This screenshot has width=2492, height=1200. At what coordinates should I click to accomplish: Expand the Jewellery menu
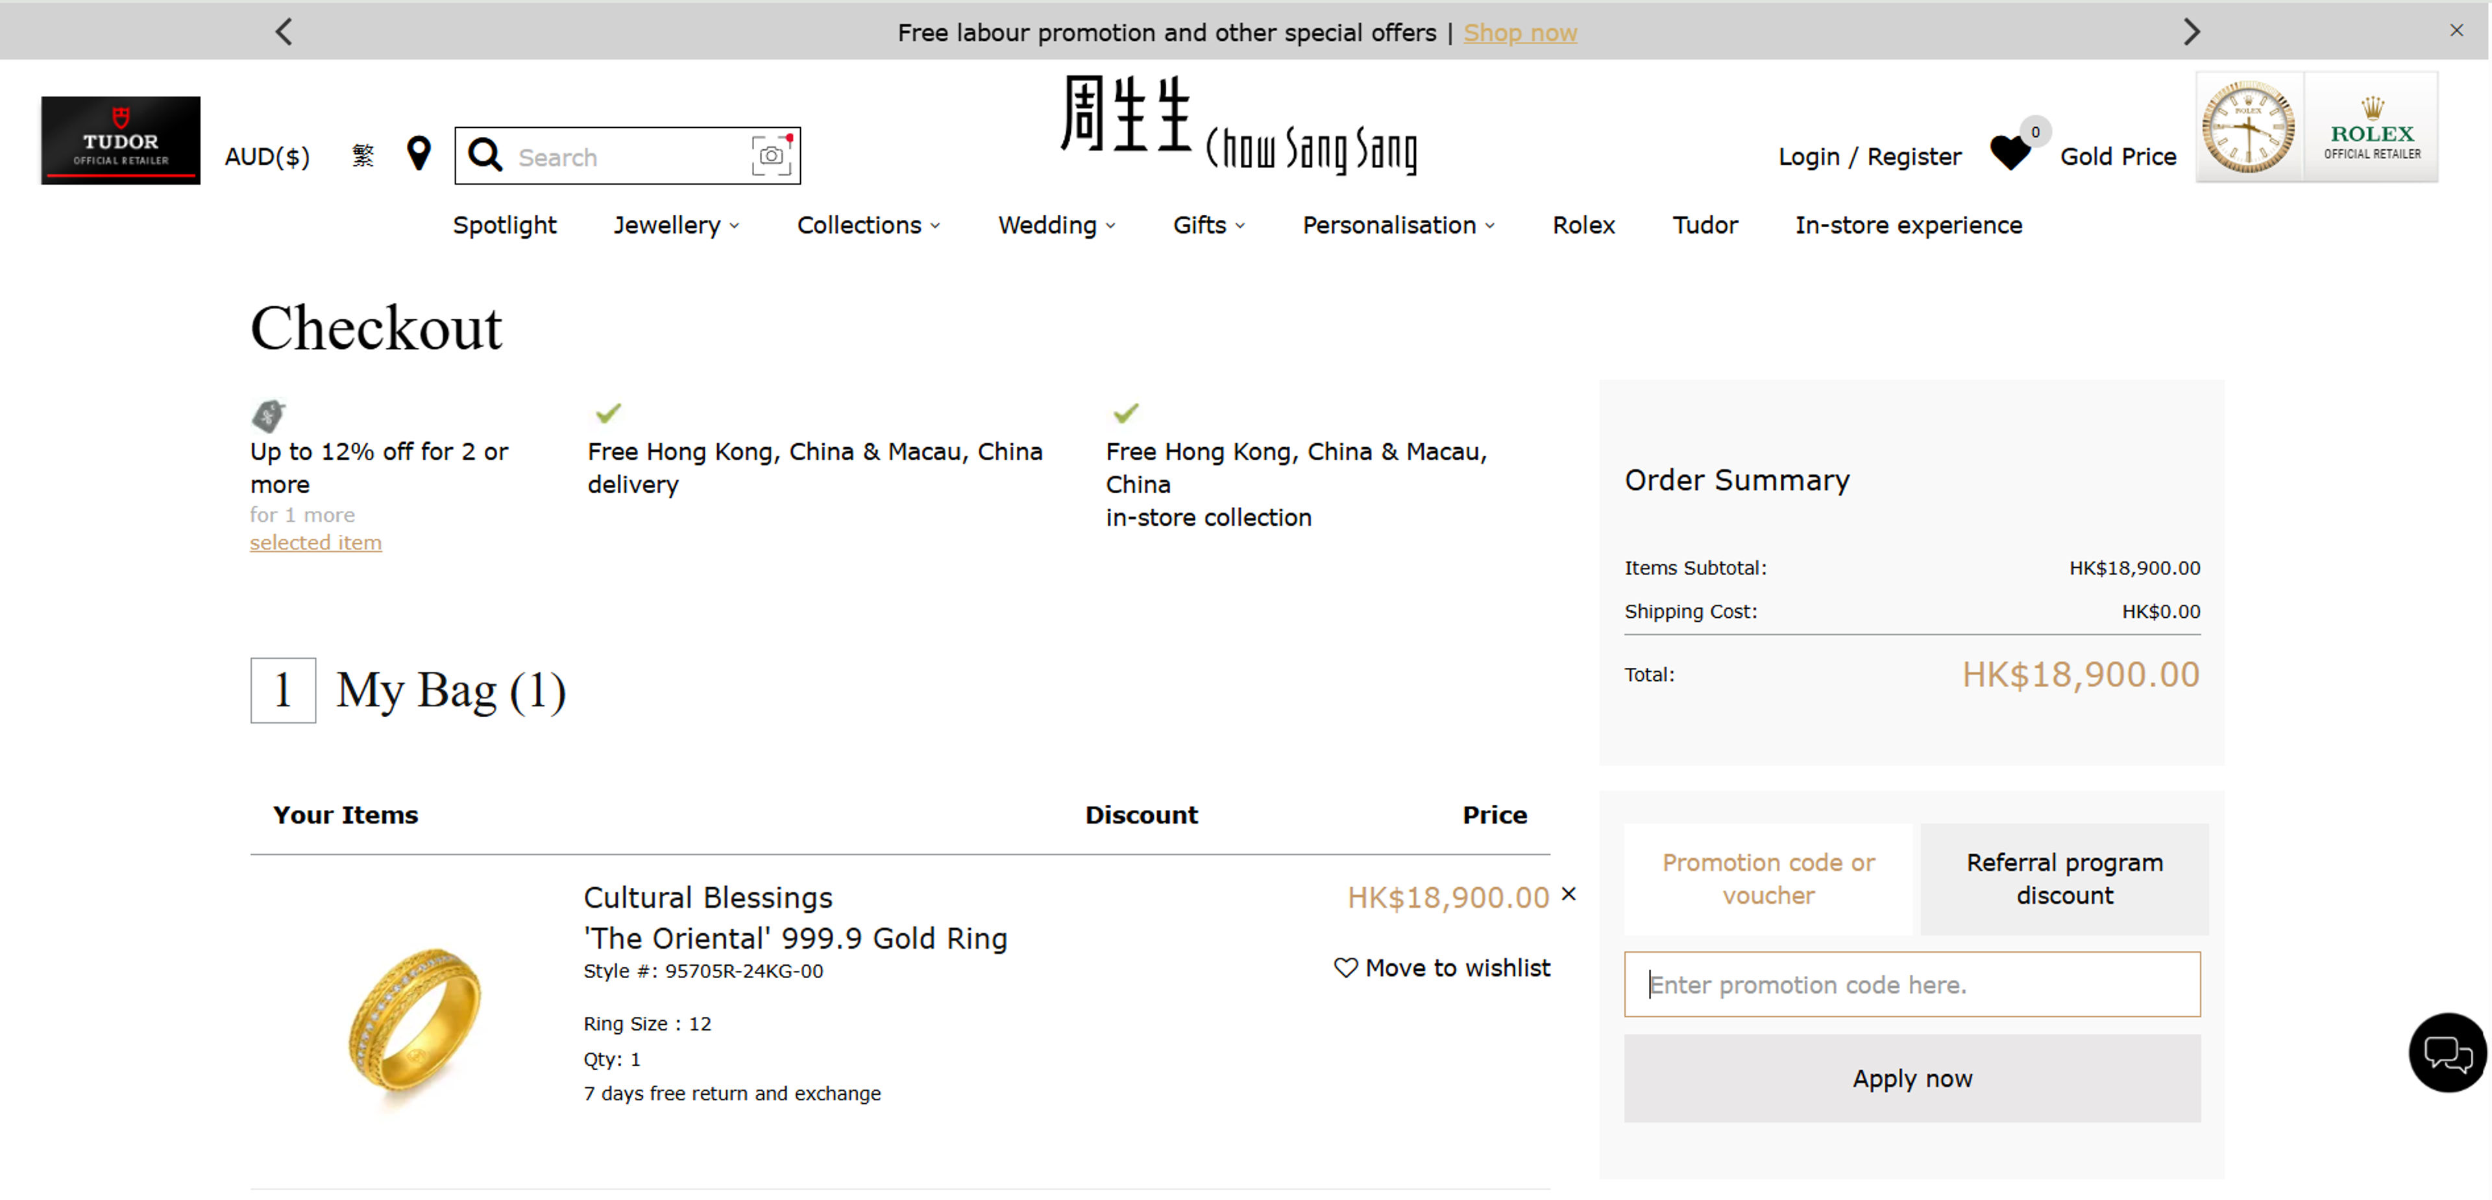(x=676, y=225)
